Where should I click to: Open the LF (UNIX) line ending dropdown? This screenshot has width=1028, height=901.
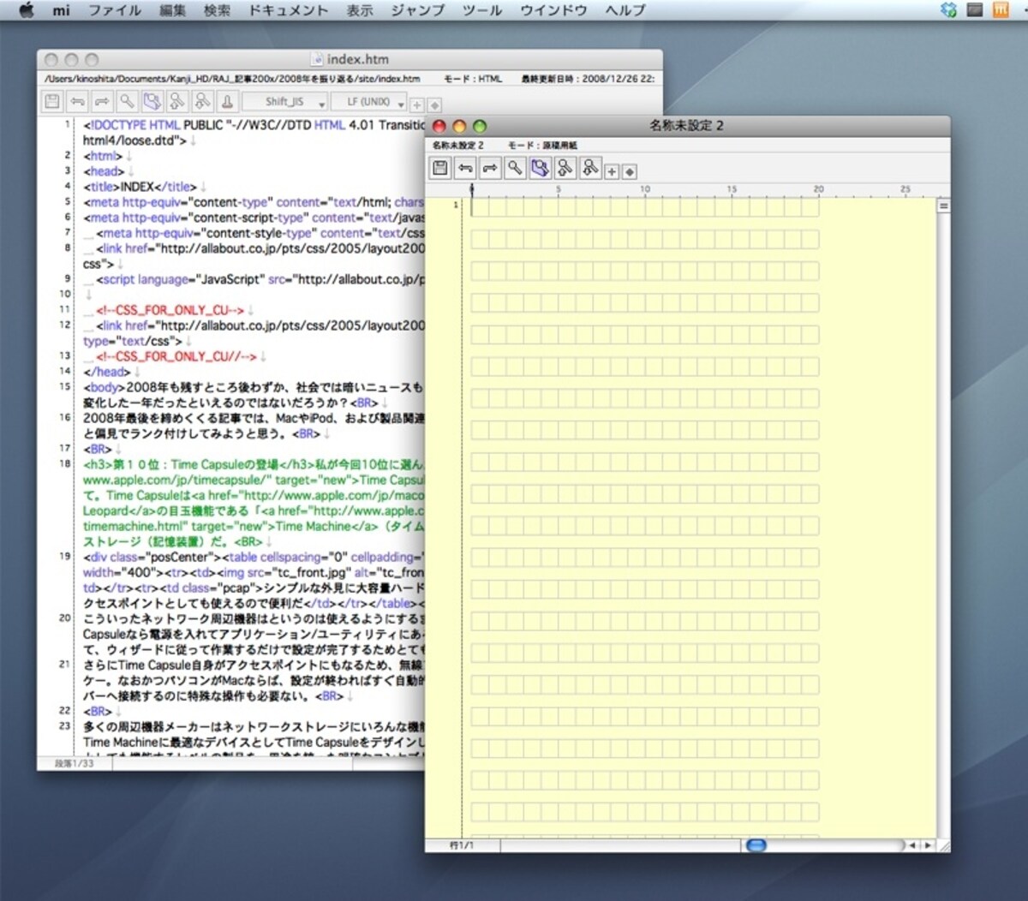coord(371,102)
